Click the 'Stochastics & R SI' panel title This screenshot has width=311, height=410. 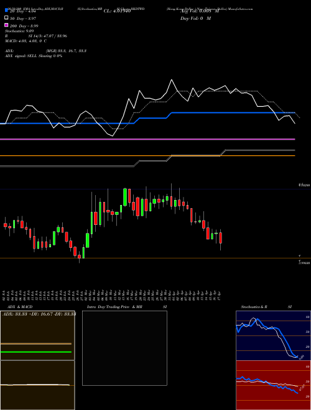click(266, 307)
